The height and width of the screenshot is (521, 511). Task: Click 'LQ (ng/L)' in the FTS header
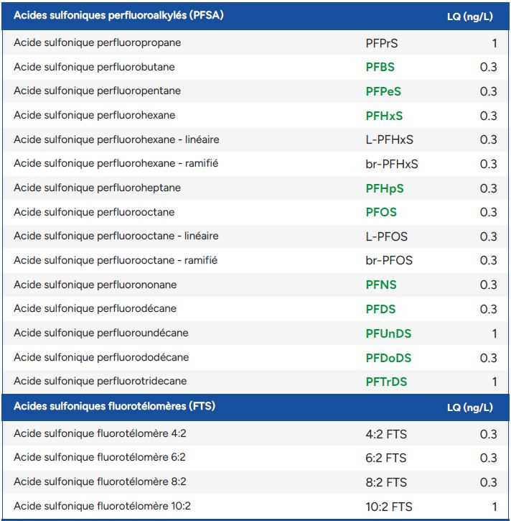click(470, 407)
